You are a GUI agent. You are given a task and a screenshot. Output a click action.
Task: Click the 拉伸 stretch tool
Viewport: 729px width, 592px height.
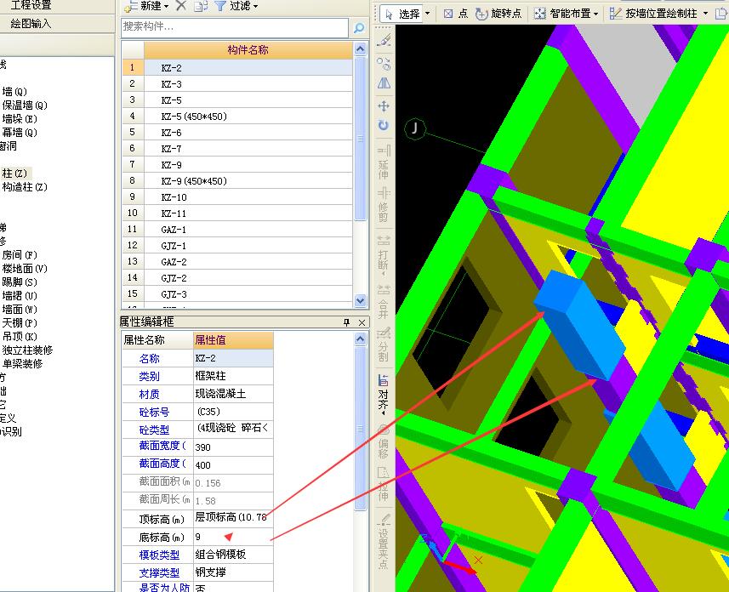coord(384,484)
